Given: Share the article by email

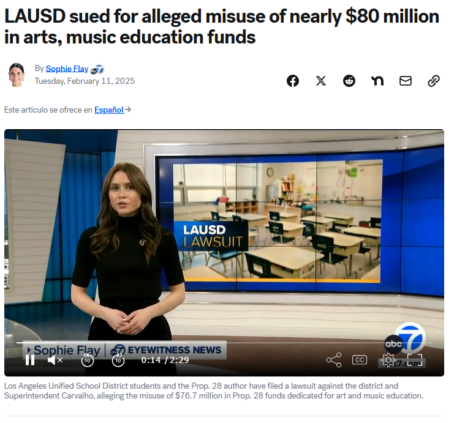Looking at the screenshot, I should (x=406, y=81).
